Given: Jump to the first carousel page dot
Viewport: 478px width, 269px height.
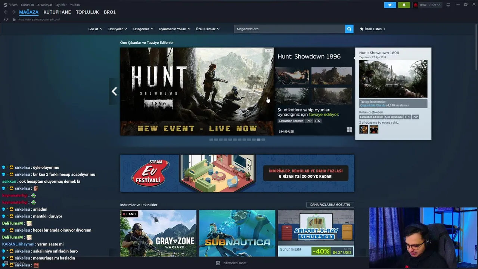Looking at the screenshot, I should [x=211, y=139].
